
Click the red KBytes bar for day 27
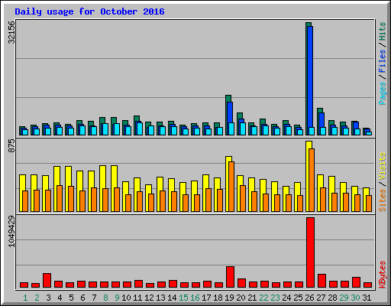[x=322, y=281]
